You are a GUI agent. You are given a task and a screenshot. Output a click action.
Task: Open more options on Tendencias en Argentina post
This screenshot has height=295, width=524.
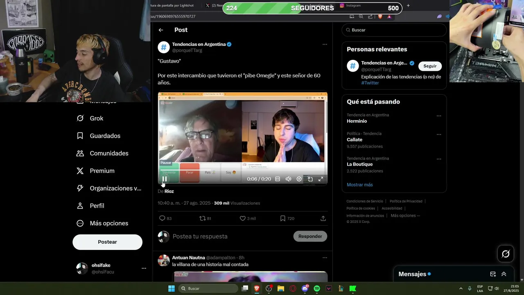(325, 44)
